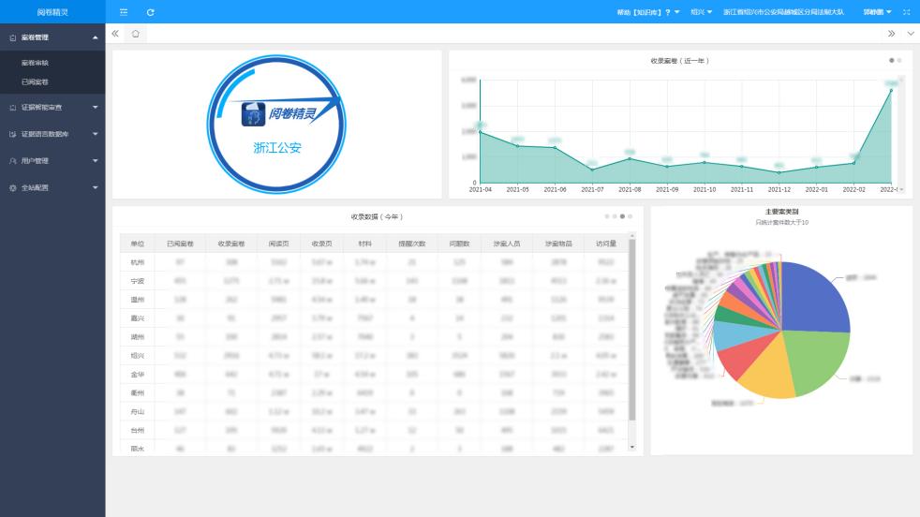Select the 用户管理 menu

pos(52,161)
